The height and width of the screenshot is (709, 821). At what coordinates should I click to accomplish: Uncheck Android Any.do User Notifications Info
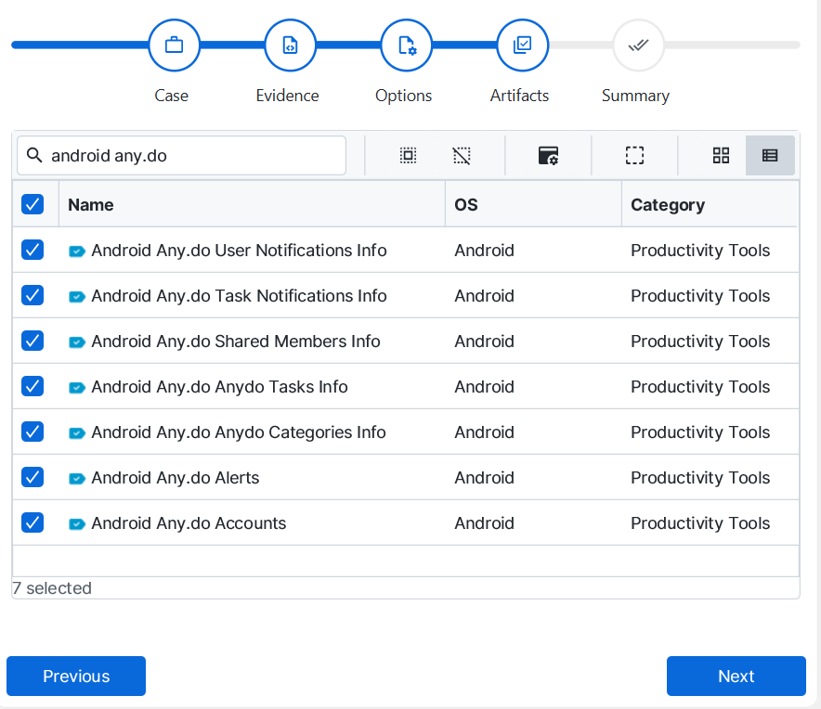33,251
